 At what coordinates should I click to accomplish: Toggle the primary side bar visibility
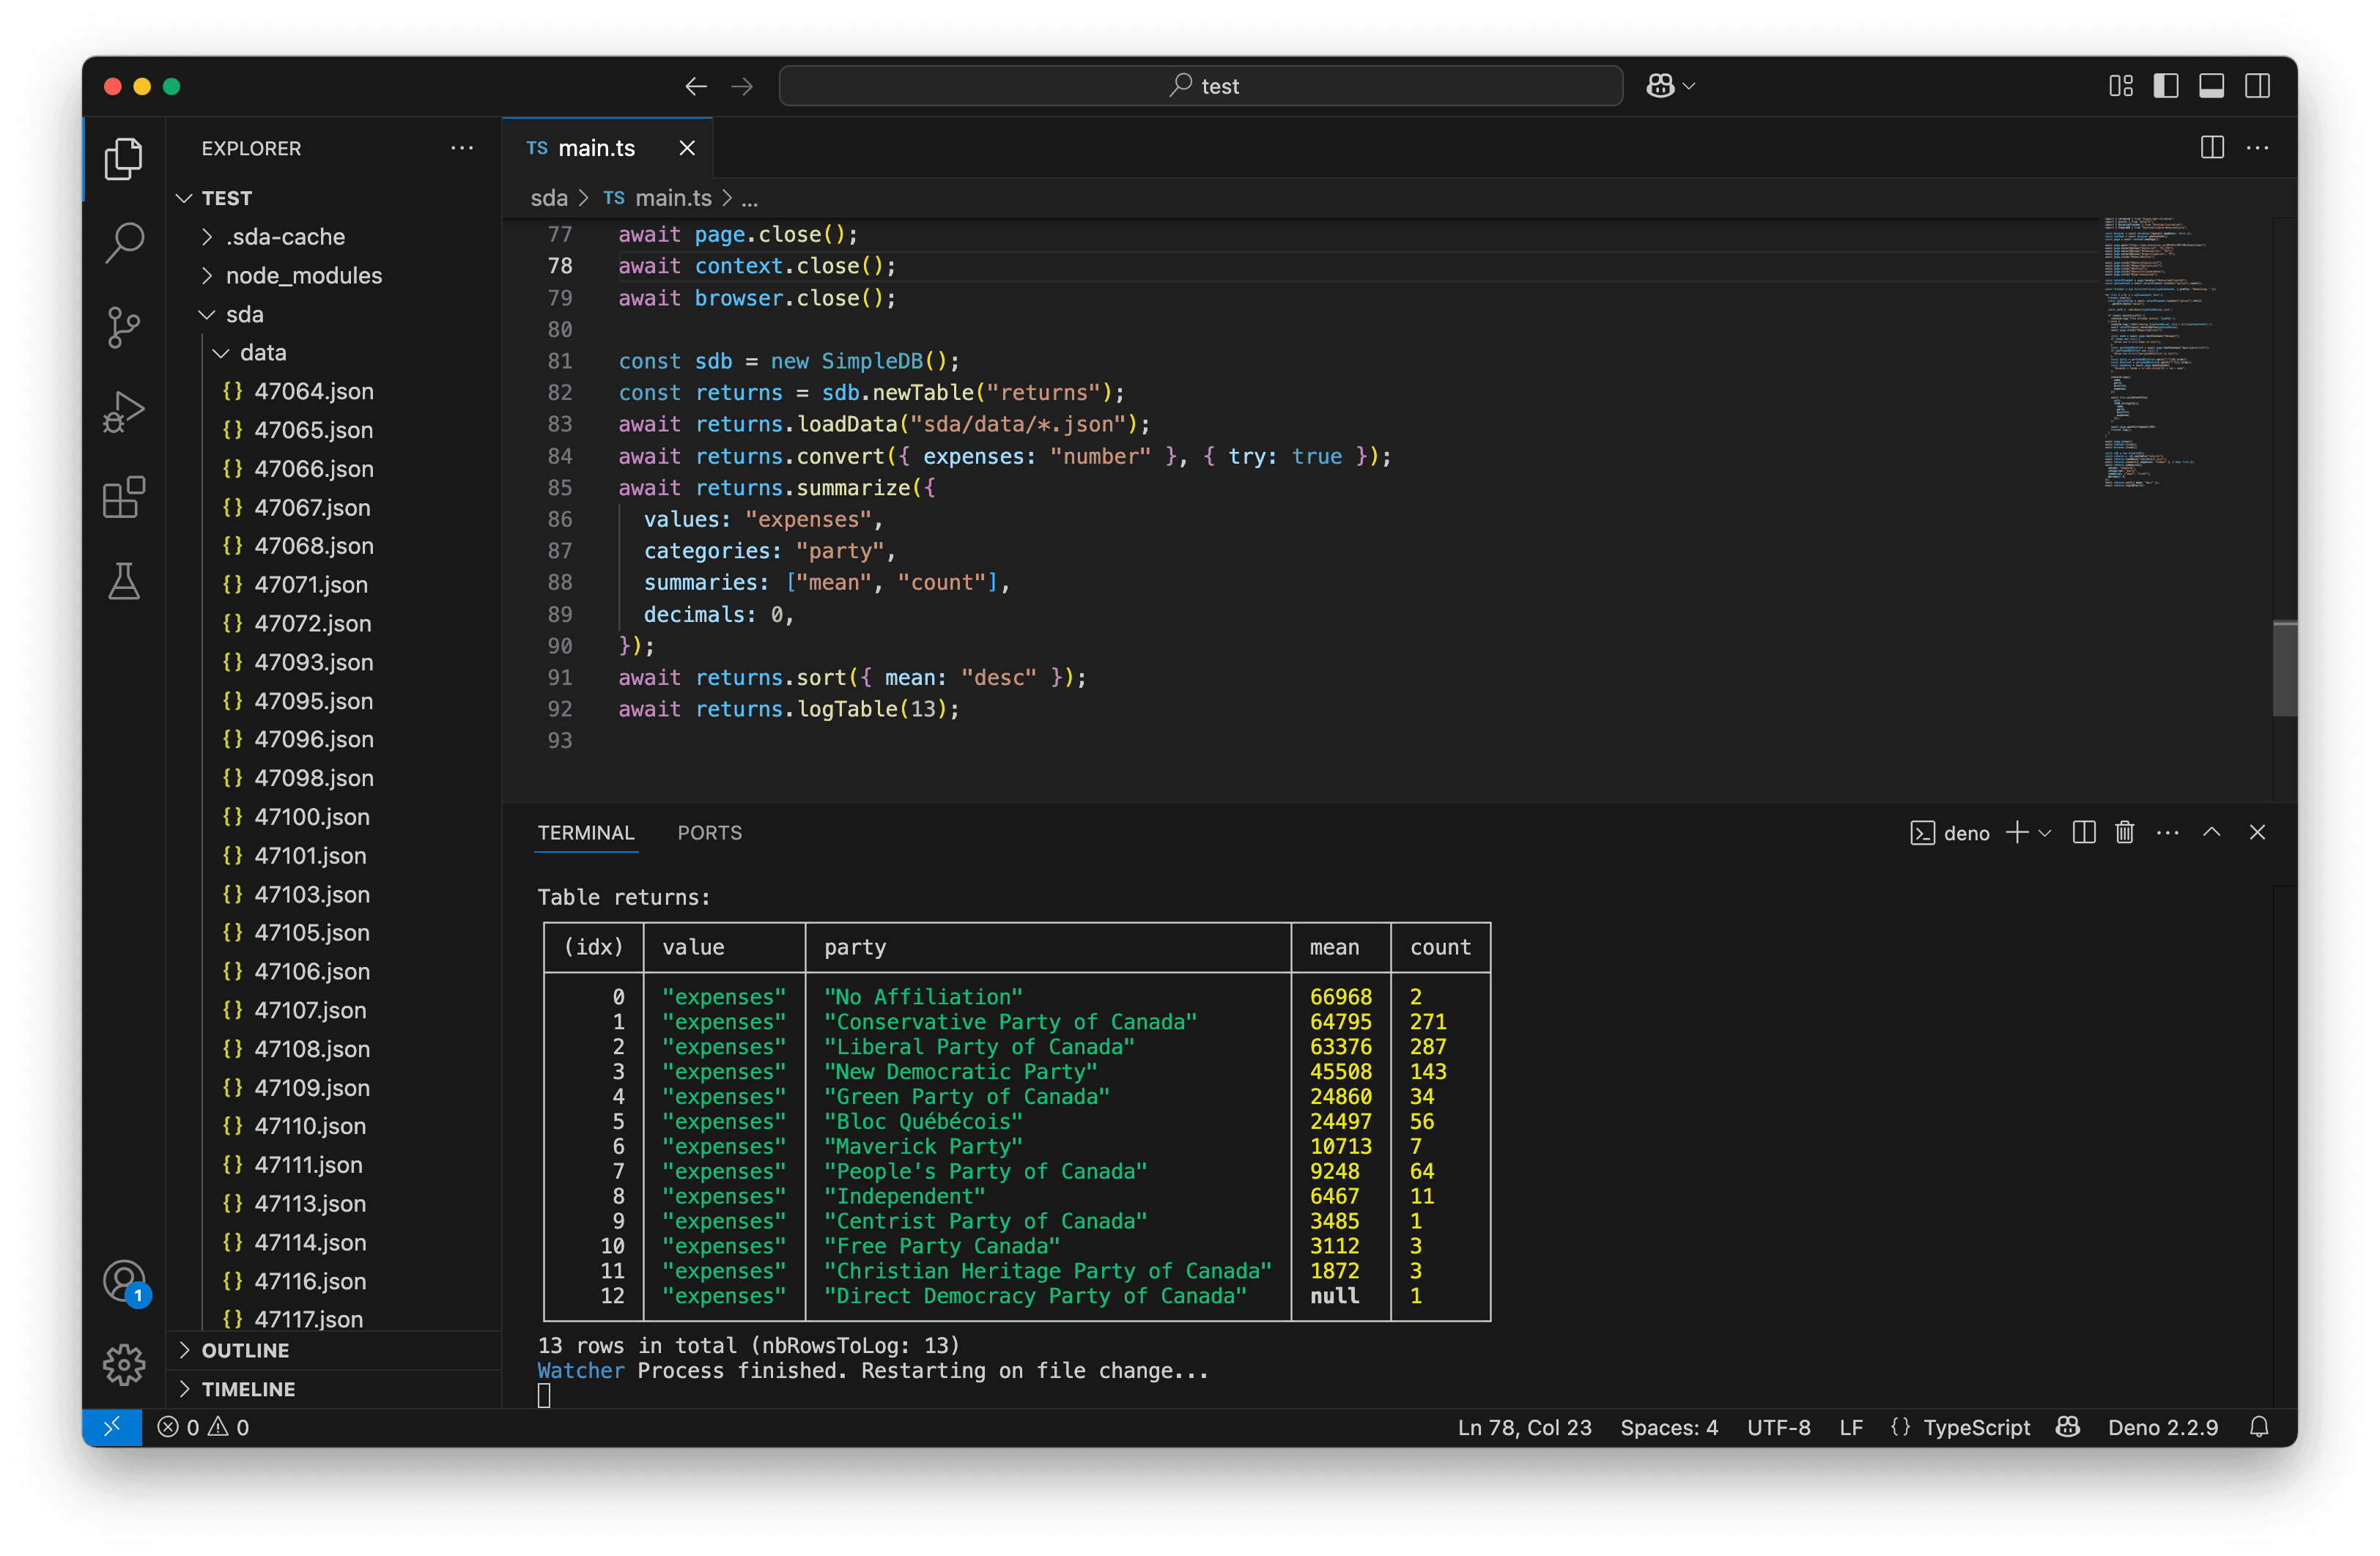[x=2166, y=86]
